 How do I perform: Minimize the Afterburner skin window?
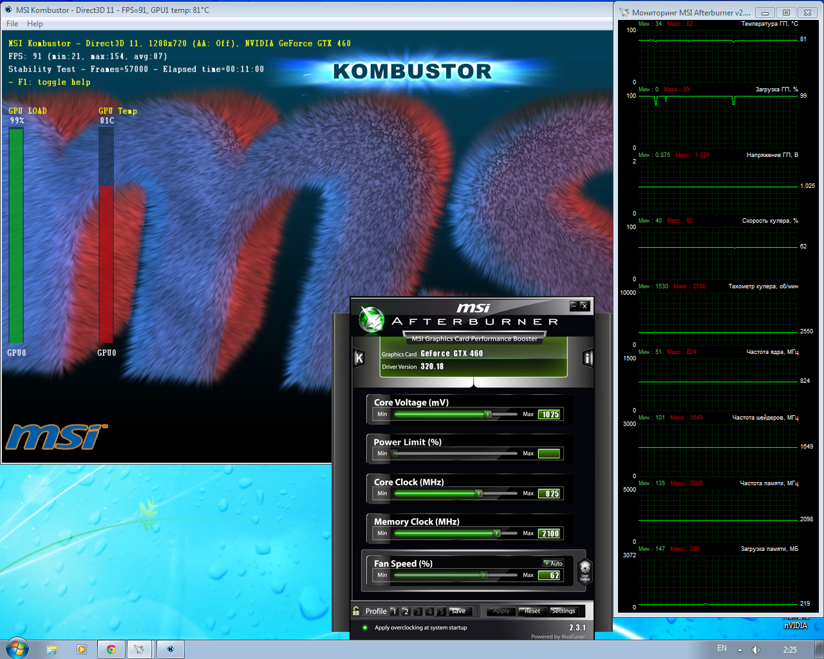[x=574, y=306]
